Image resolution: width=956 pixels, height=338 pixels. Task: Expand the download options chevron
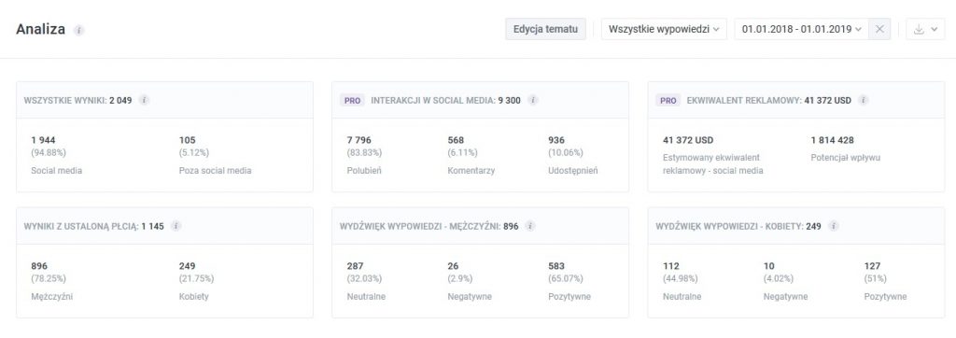(935, 29)
